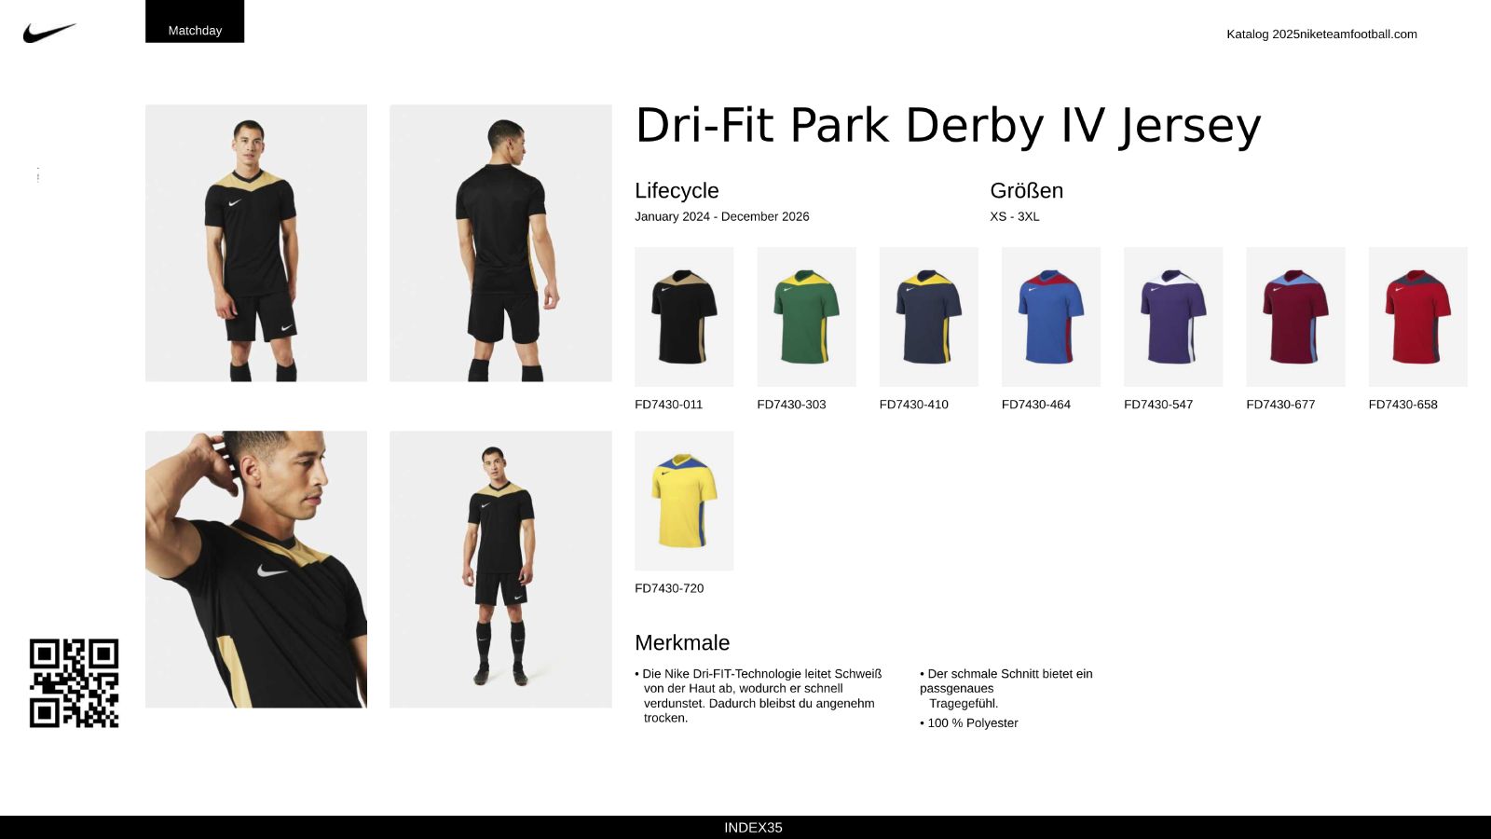Select the navy and yellow jersey swatch
Screen dimensions: 1491x839
point(929,317)
